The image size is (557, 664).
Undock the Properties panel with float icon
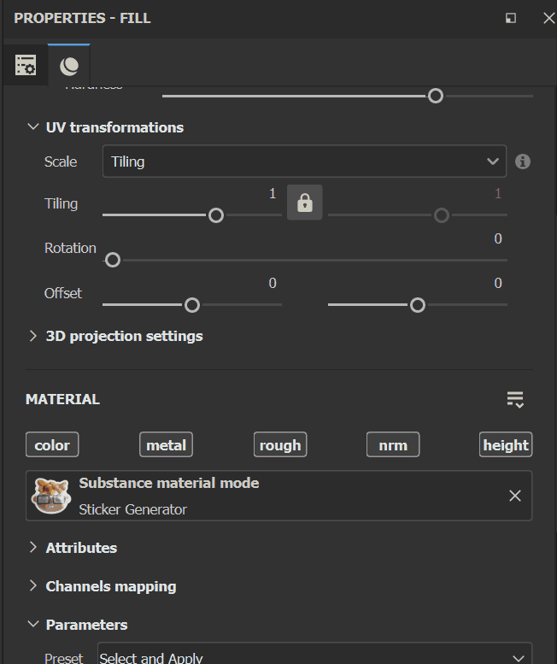point(510,18)
